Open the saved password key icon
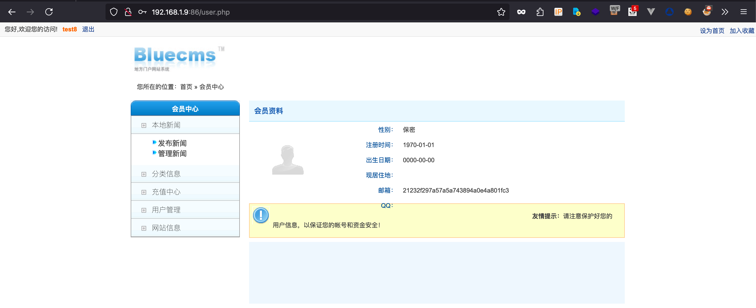756x308 pixels. [142, 12]
